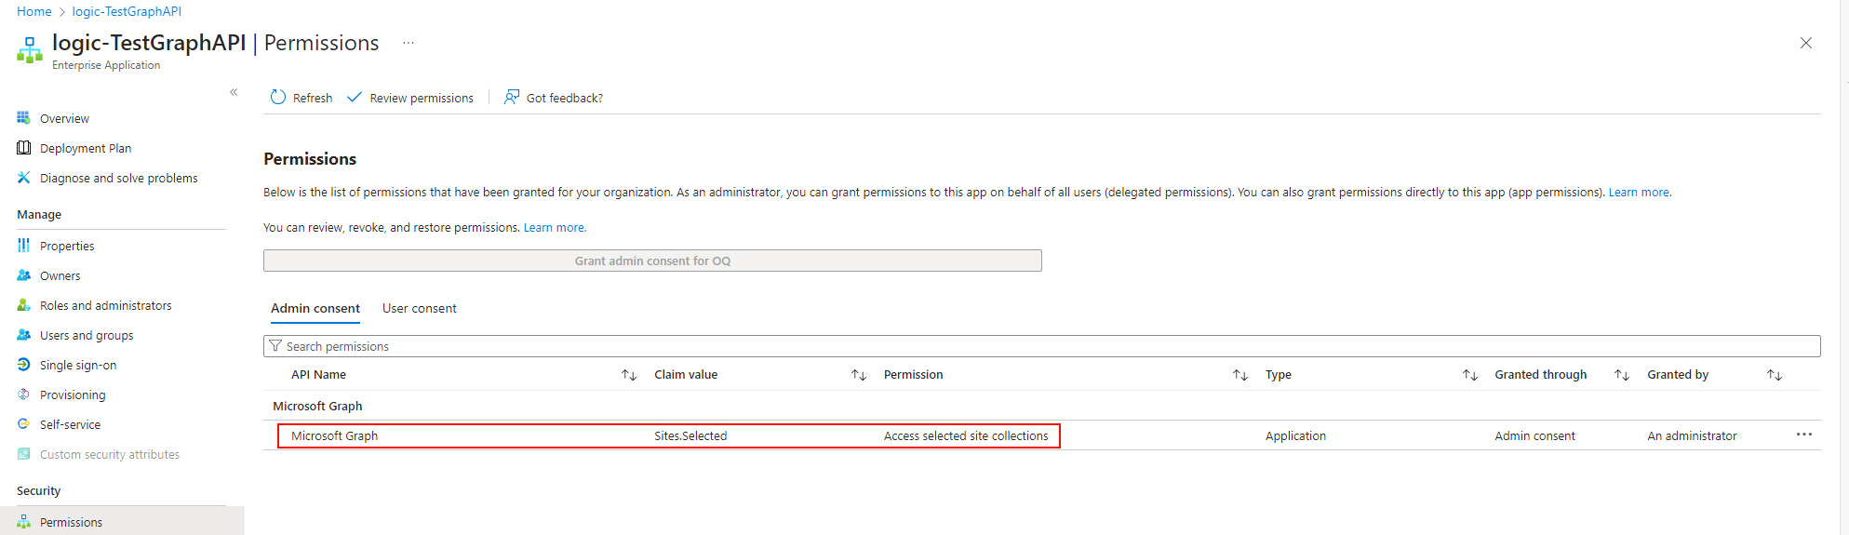
Task: Click Grant admin consent for OQ button
Action: tap(652, 261)
